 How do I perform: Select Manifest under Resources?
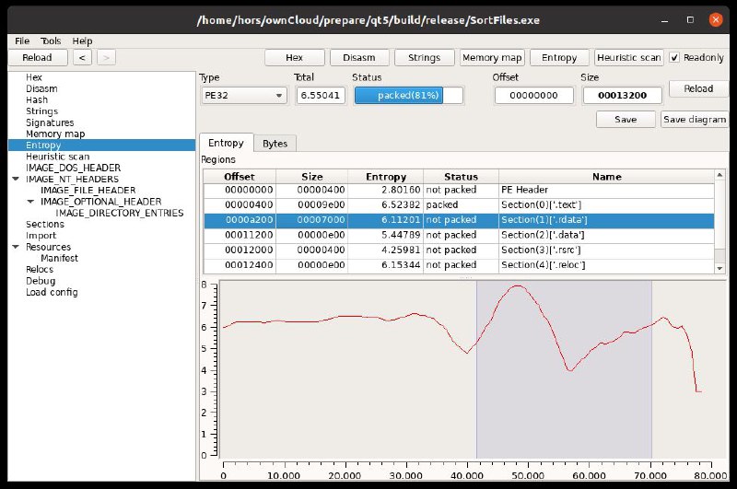click(59, 258)
